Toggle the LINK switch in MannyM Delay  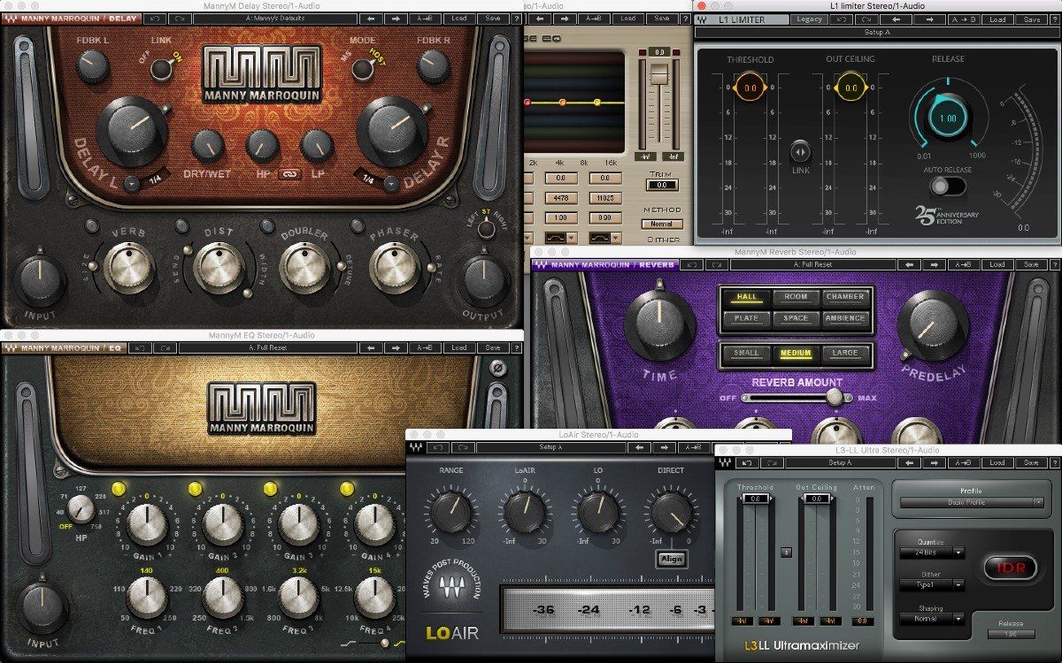pyautogui.click(x=161, y=69)
